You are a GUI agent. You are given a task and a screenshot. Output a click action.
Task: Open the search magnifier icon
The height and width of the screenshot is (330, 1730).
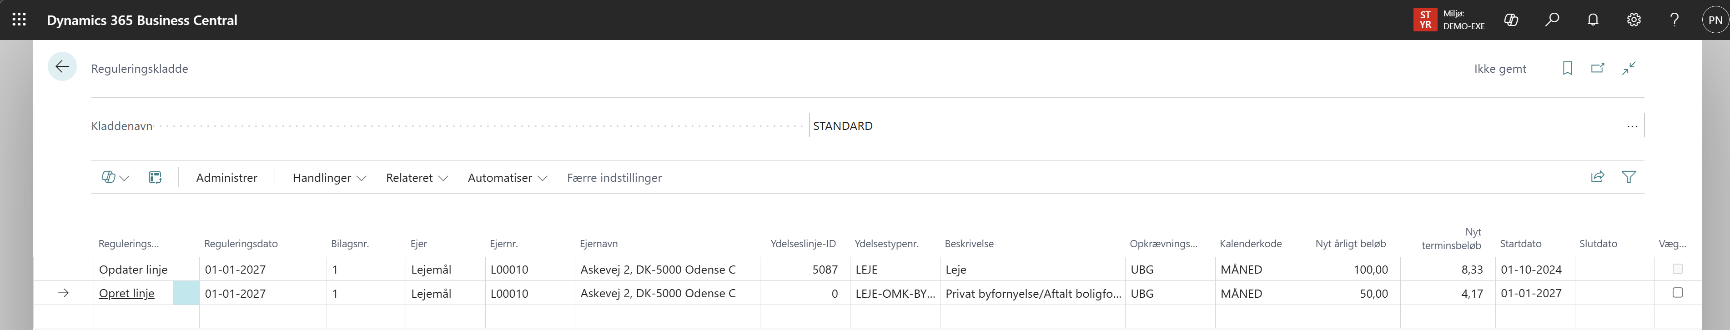tap(1552, 20)
